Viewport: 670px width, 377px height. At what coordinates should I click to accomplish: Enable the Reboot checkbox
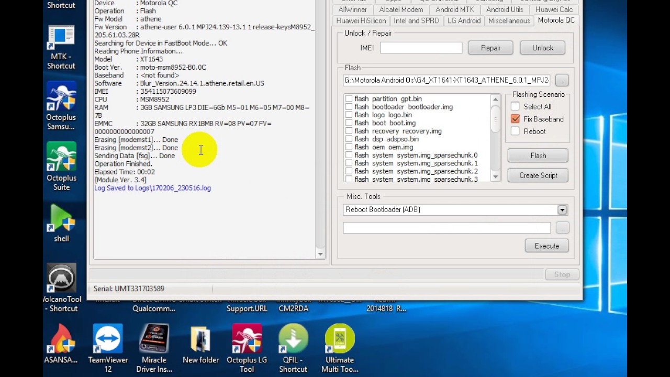(515, 131)
